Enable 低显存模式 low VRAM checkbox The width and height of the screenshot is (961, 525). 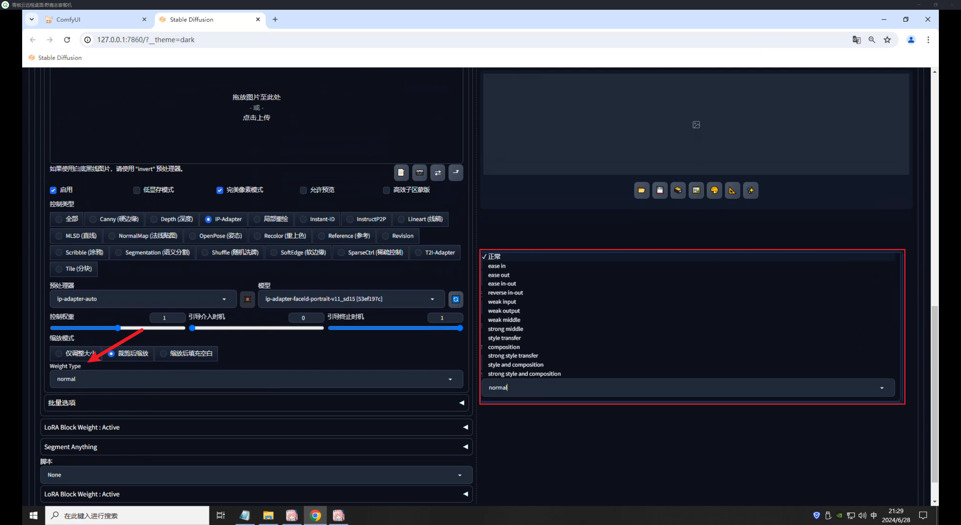[x=137, y=190]
